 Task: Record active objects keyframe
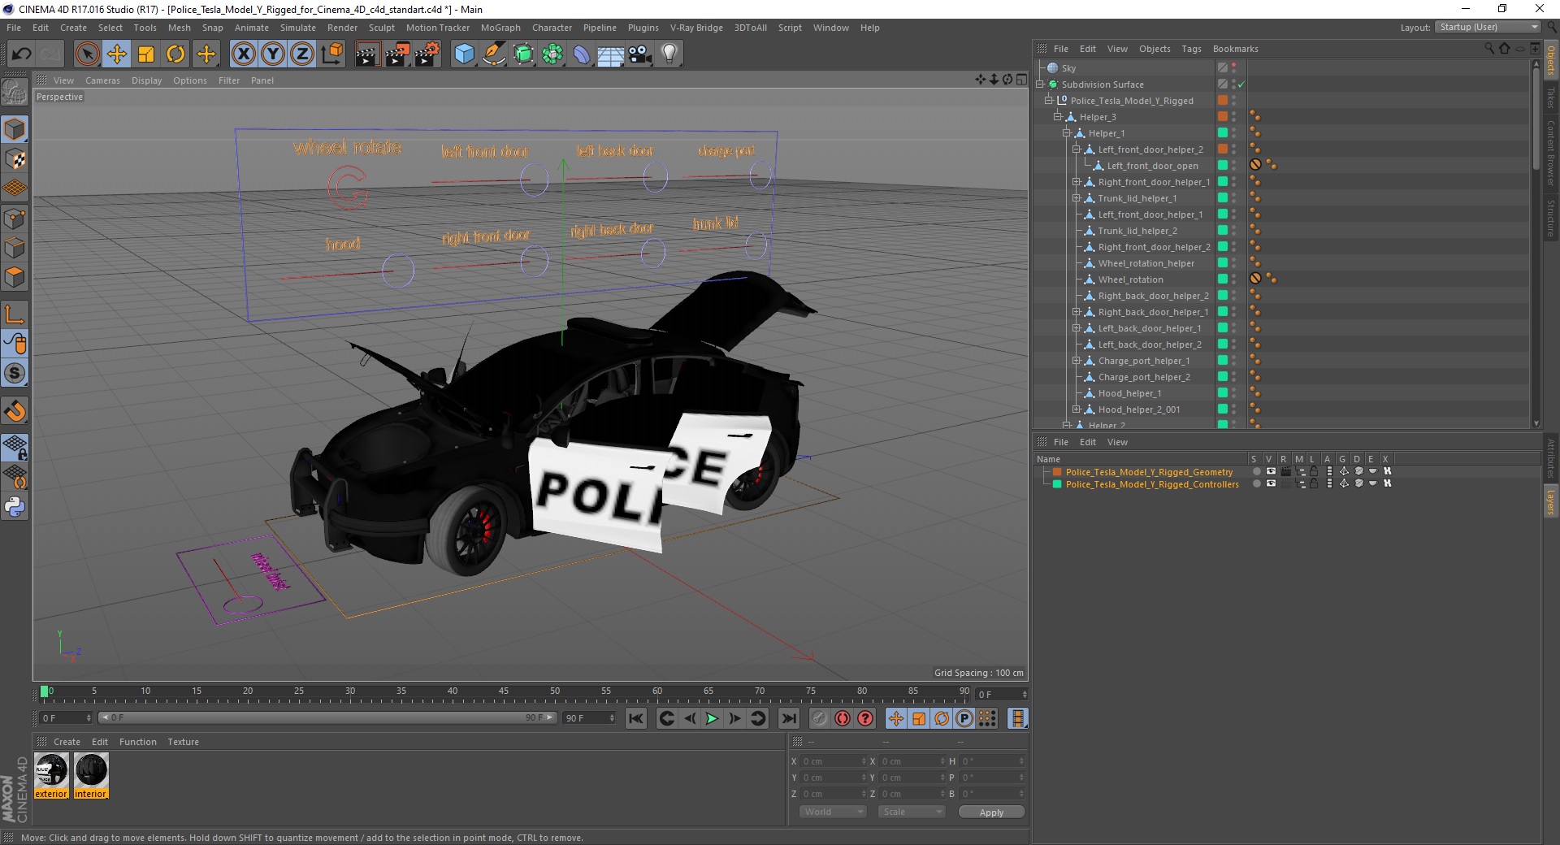click(820, 718)
